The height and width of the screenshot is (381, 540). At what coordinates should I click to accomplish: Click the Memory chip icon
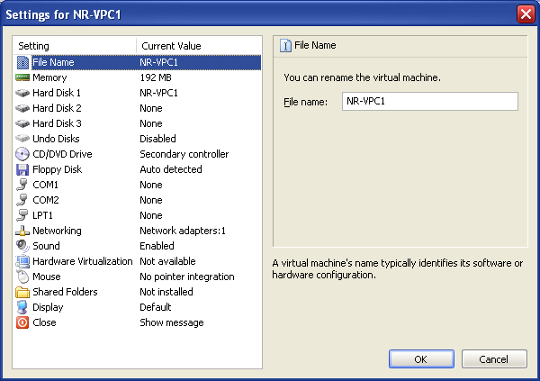click(22, 77)
